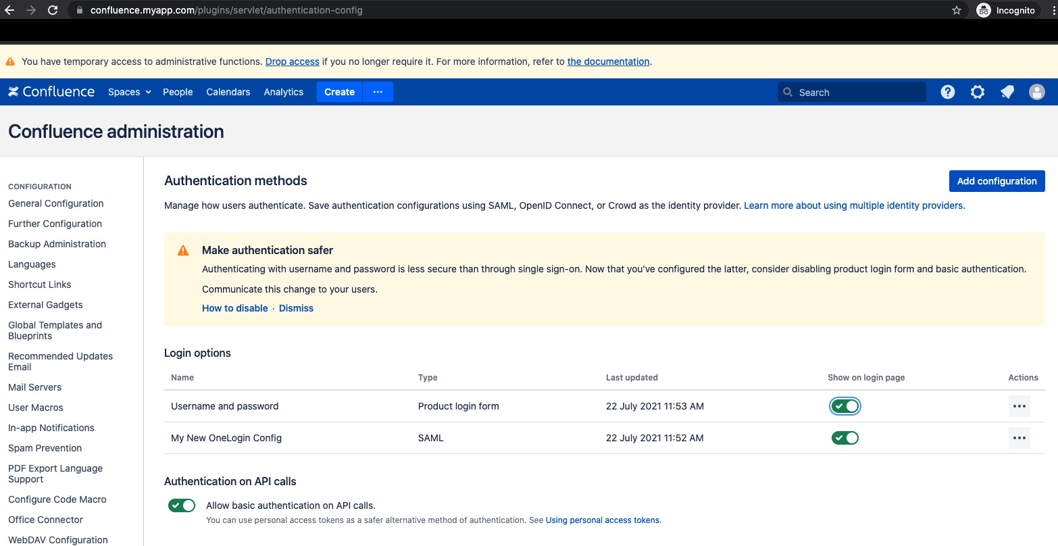Toggle login page display for Username and password
This screenshot has width=1058, height=546.
coord(845,406)
